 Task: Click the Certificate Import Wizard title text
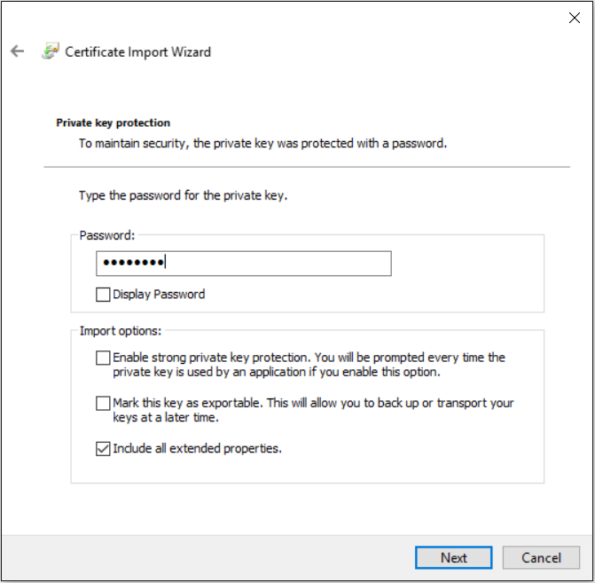(138, 51)
